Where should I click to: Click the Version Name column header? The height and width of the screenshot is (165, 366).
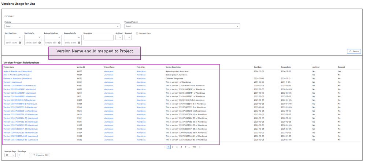pos(9,67)
